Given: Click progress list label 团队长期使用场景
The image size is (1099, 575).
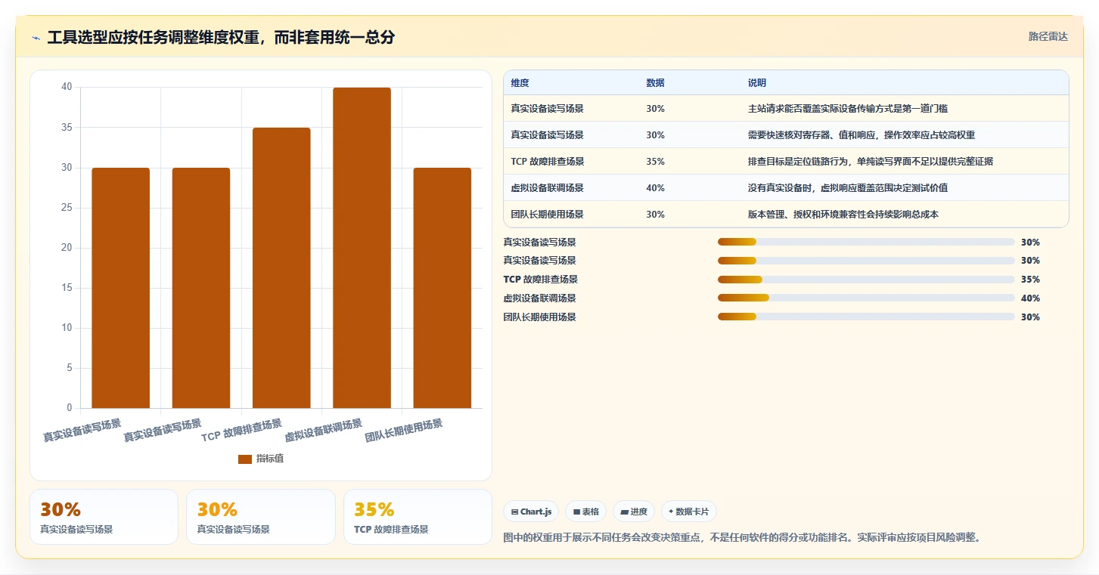Looking at the screenshot, I should [539, 317].
